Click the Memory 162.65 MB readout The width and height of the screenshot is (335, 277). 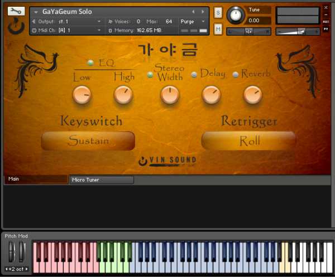pos(149,30)
